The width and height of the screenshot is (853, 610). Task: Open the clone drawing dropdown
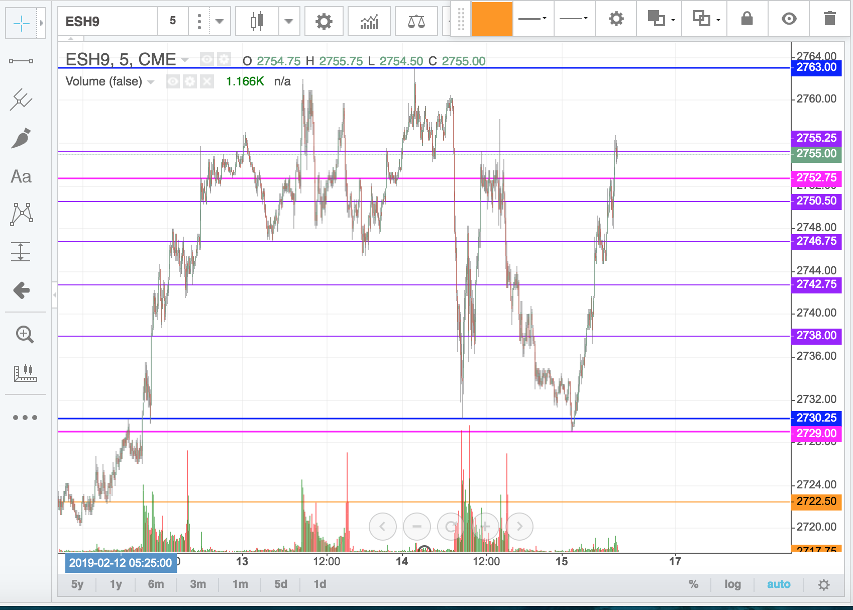click(704, 19)
